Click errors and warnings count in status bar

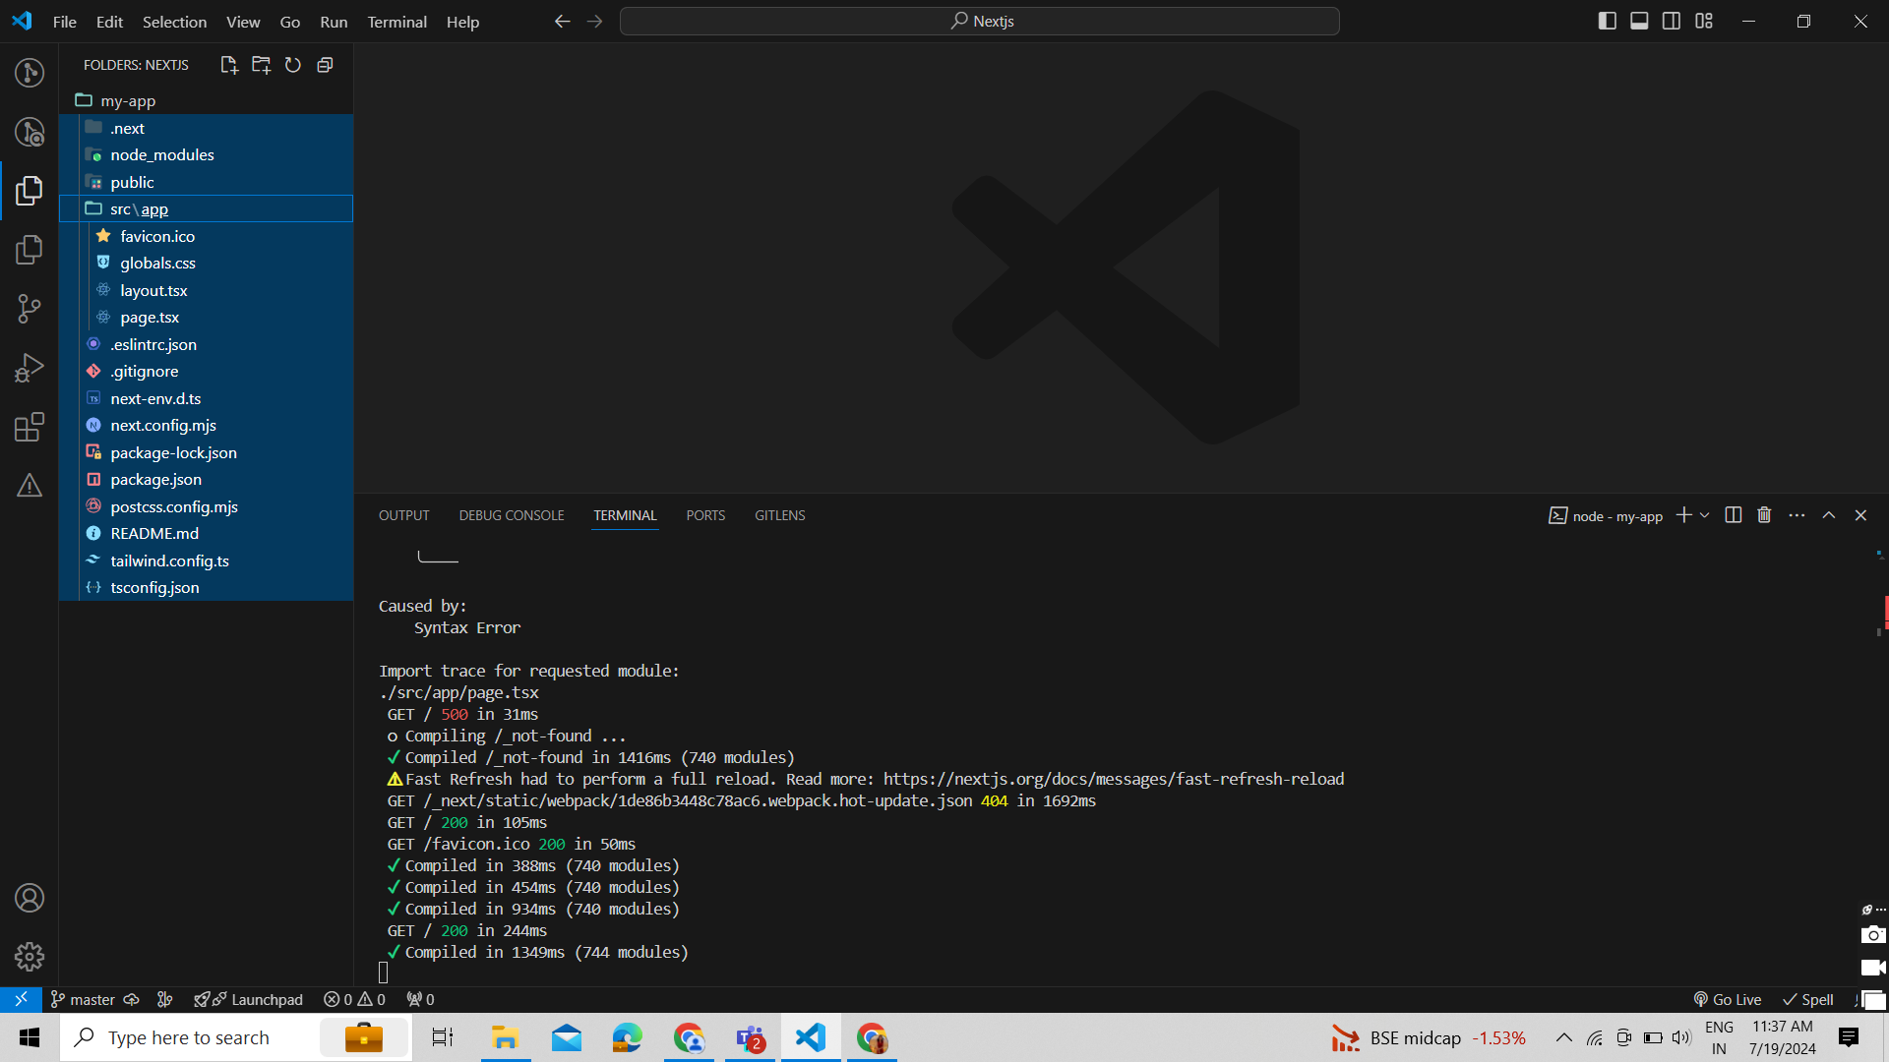pyautogui.click(x=354, y=999)
